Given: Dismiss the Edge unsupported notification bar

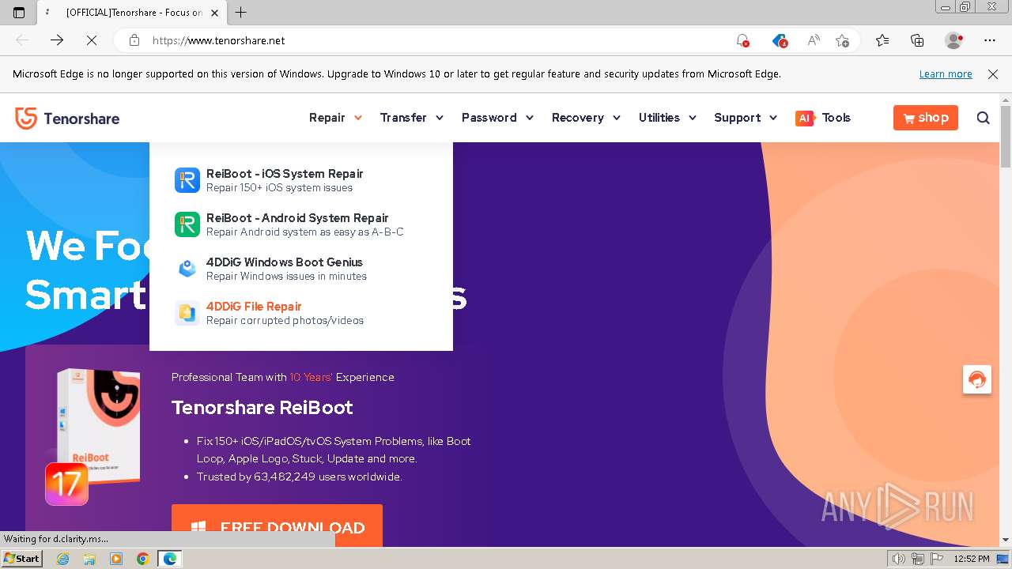Looking at the screenshot, I should pyautogui.click(x=993, y=73).
